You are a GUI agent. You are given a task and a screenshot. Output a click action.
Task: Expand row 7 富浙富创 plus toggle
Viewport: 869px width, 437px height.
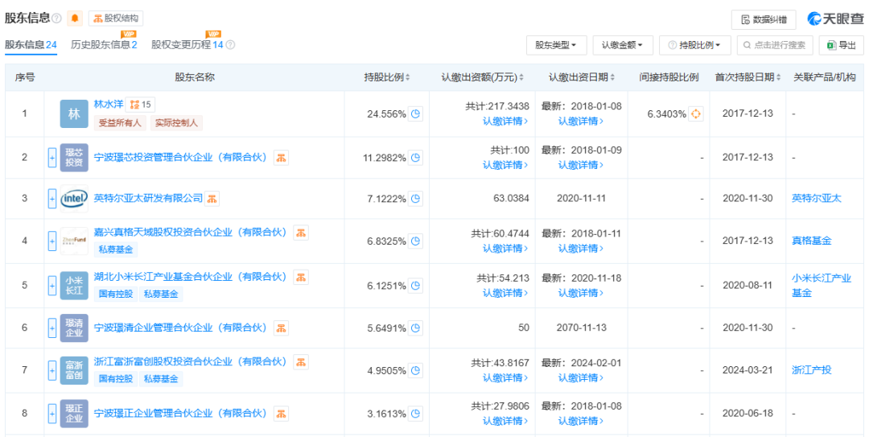coord(52,370)
